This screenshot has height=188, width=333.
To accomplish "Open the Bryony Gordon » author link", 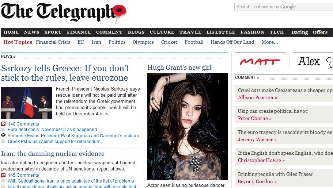I will (257, 182).
